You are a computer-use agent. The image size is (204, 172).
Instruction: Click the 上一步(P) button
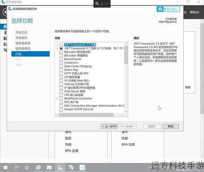coord(109,126)
